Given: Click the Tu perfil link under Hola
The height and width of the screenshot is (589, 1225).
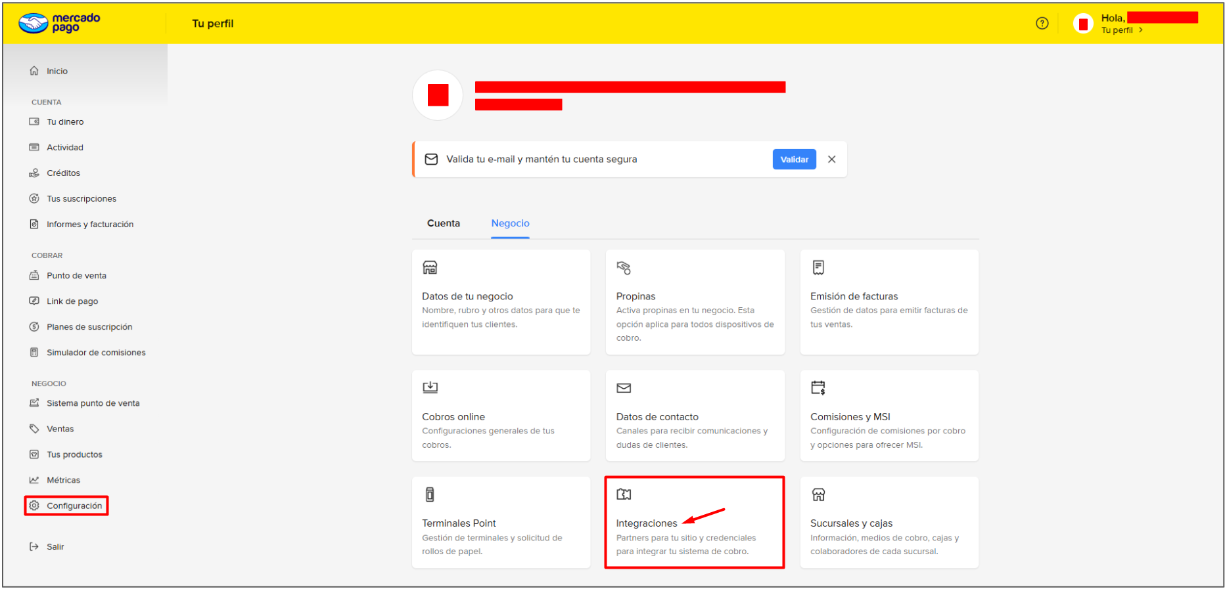Looking at the screenshot, I should coord(1117,30).
